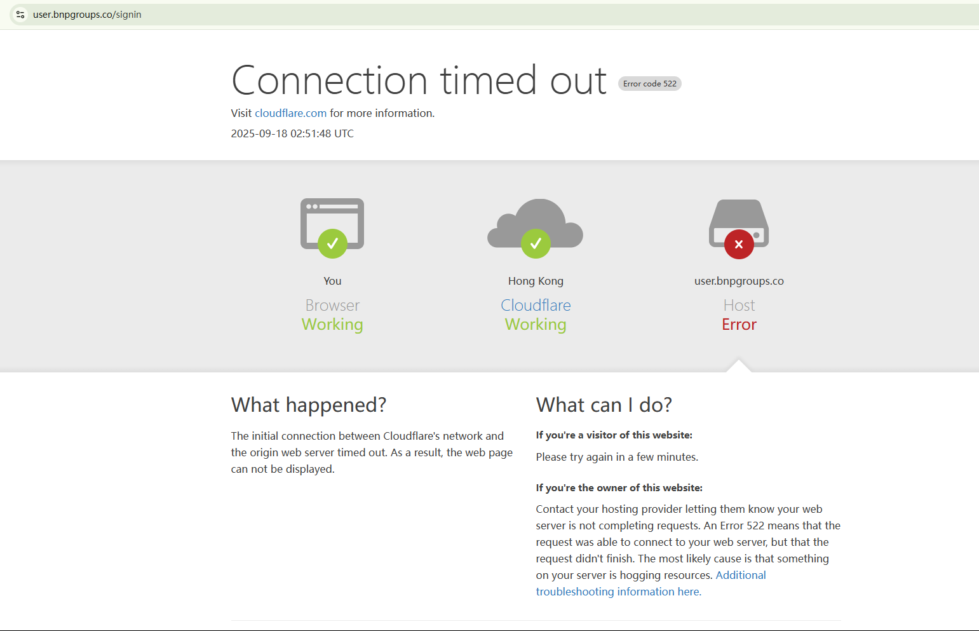Click the green 'Working' status under Cloudflare
Screen dimensions: 979x631
click(x=536, y=324)
